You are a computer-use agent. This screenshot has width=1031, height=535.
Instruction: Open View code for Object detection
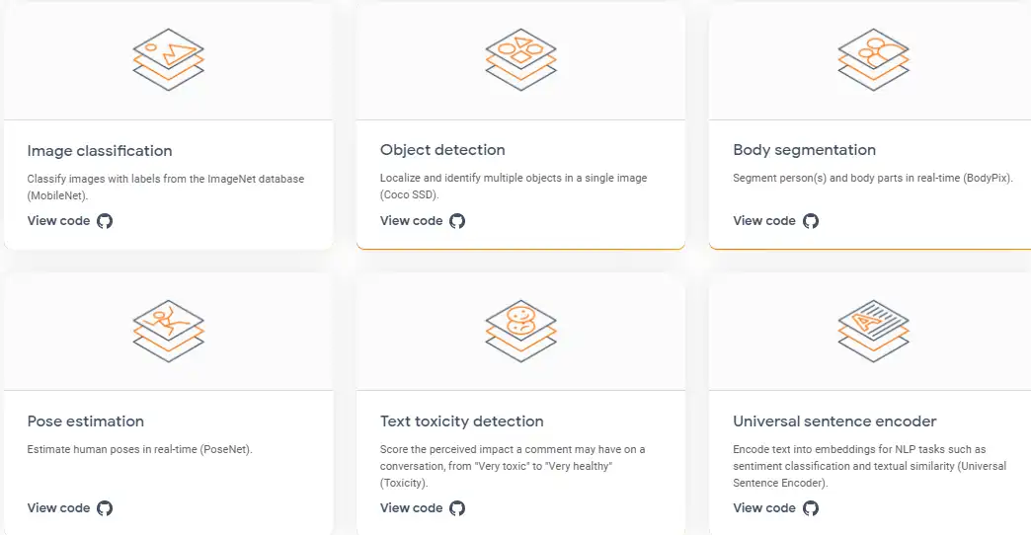coord(411,221)
